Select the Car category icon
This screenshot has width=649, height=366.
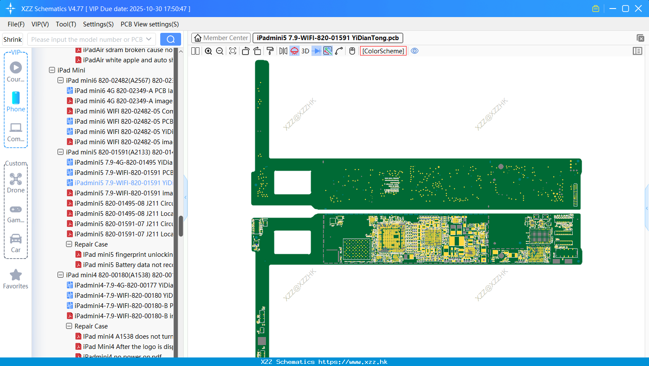click(16, 243)
